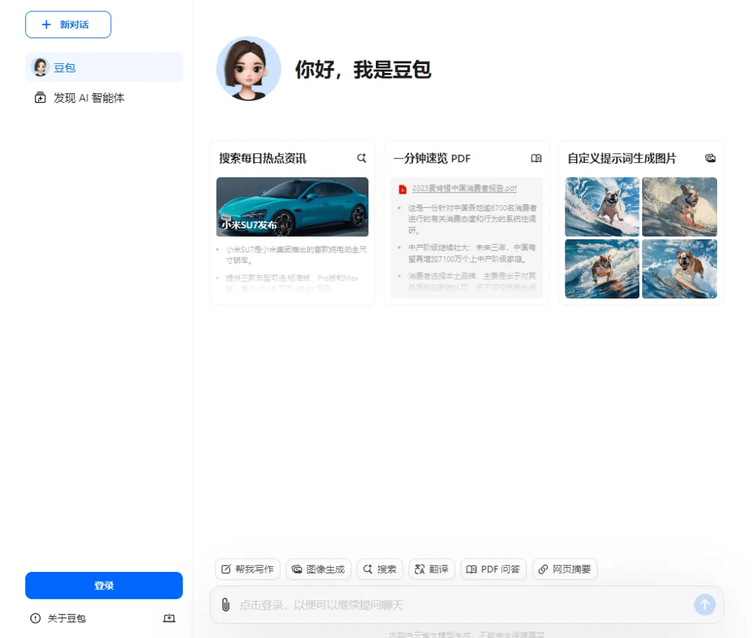Click the search icon on 搜索每日热点资讯 card

[361, 158]
